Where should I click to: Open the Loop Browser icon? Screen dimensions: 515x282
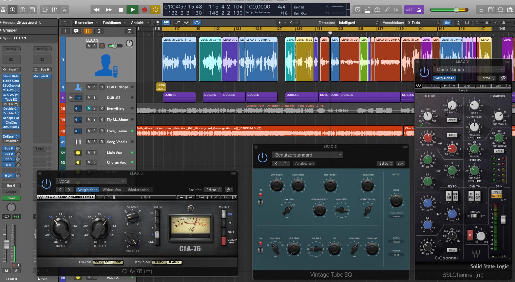501,10
